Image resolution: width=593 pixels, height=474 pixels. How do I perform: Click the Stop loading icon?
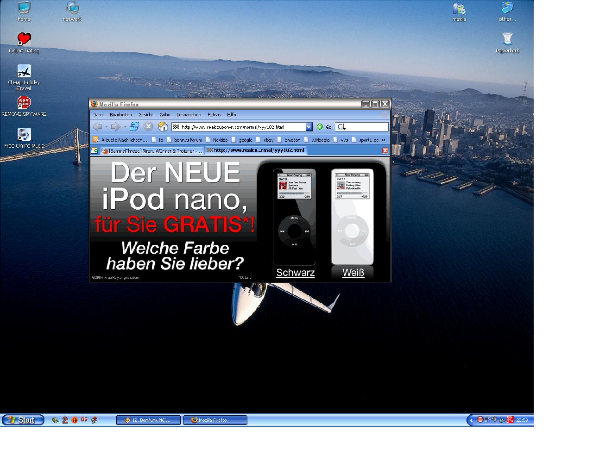[148, 126]
